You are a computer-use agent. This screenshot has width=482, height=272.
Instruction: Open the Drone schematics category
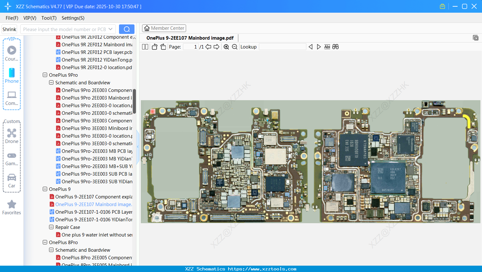(x=12, y=136)
